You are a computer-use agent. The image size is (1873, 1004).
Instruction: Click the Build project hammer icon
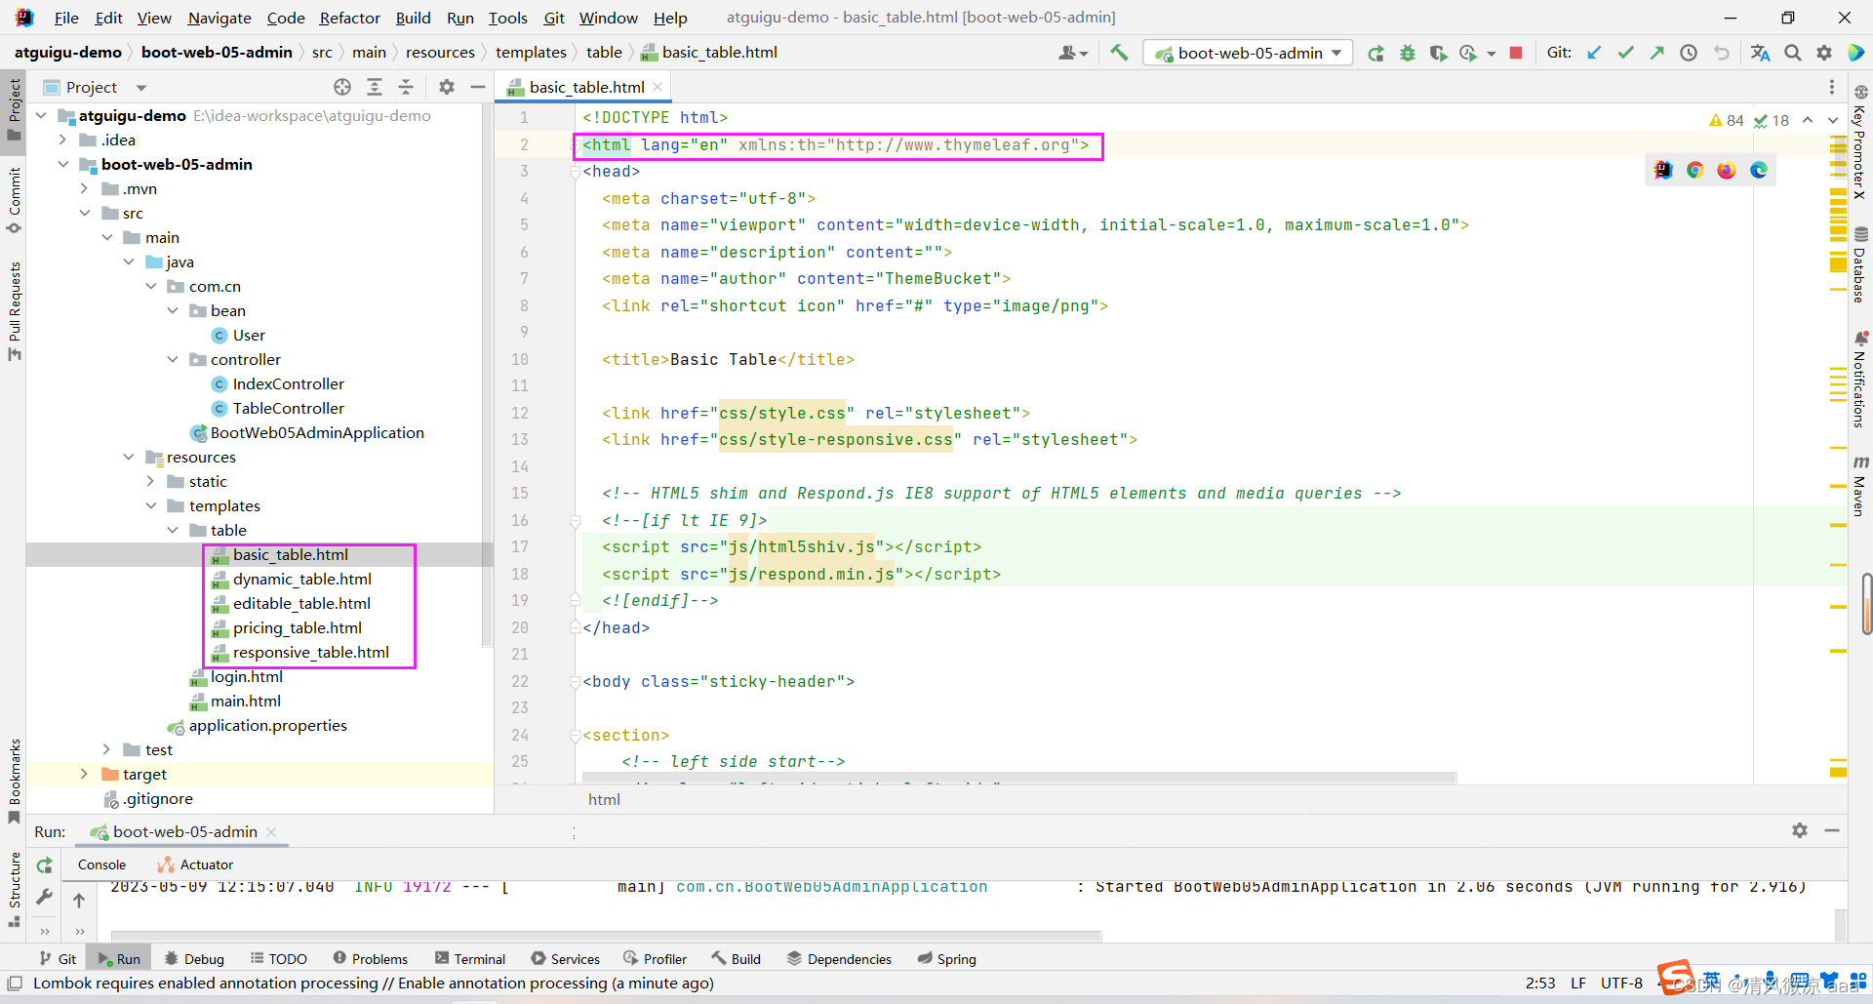(x=1119, y=53)
